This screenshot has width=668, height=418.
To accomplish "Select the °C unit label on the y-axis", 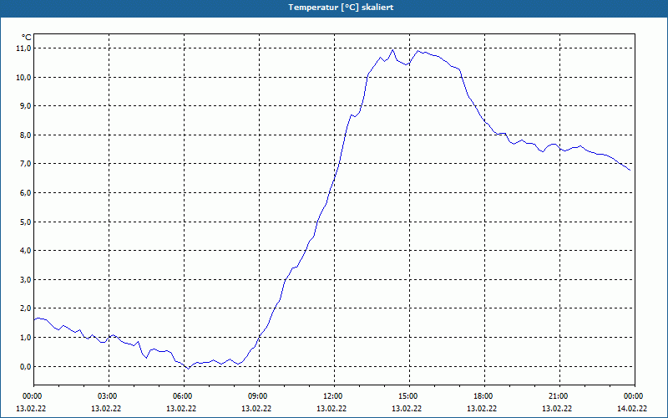I will click(x=27, y=38).
